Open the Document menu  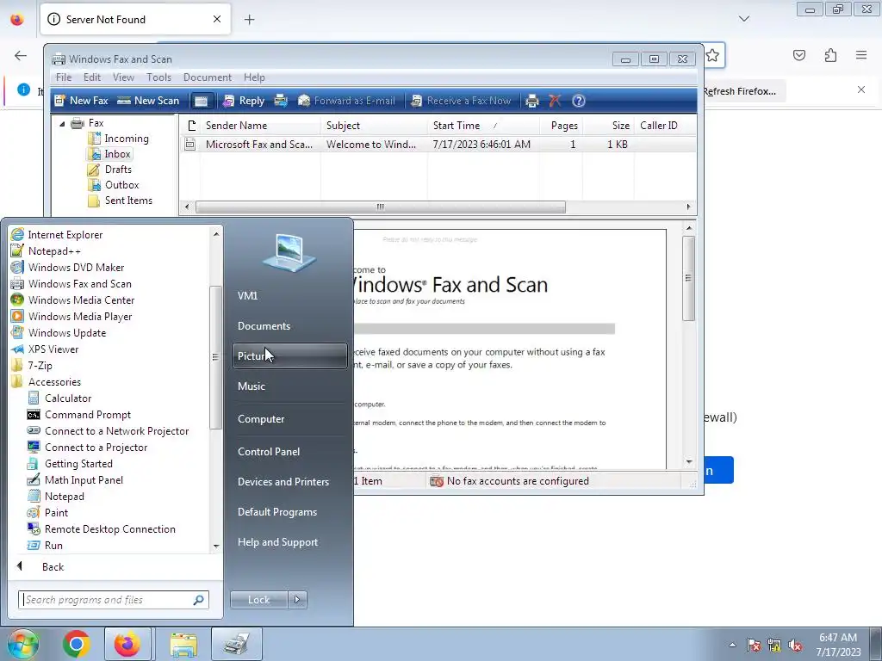tap(207, 77)
